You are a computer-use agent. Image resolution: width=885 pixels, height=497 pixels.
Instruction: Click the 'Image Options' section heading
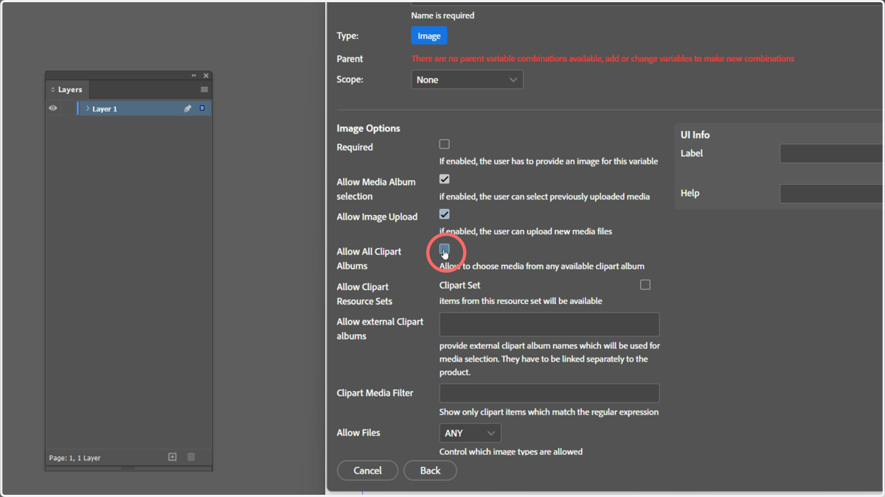point(368,128)
